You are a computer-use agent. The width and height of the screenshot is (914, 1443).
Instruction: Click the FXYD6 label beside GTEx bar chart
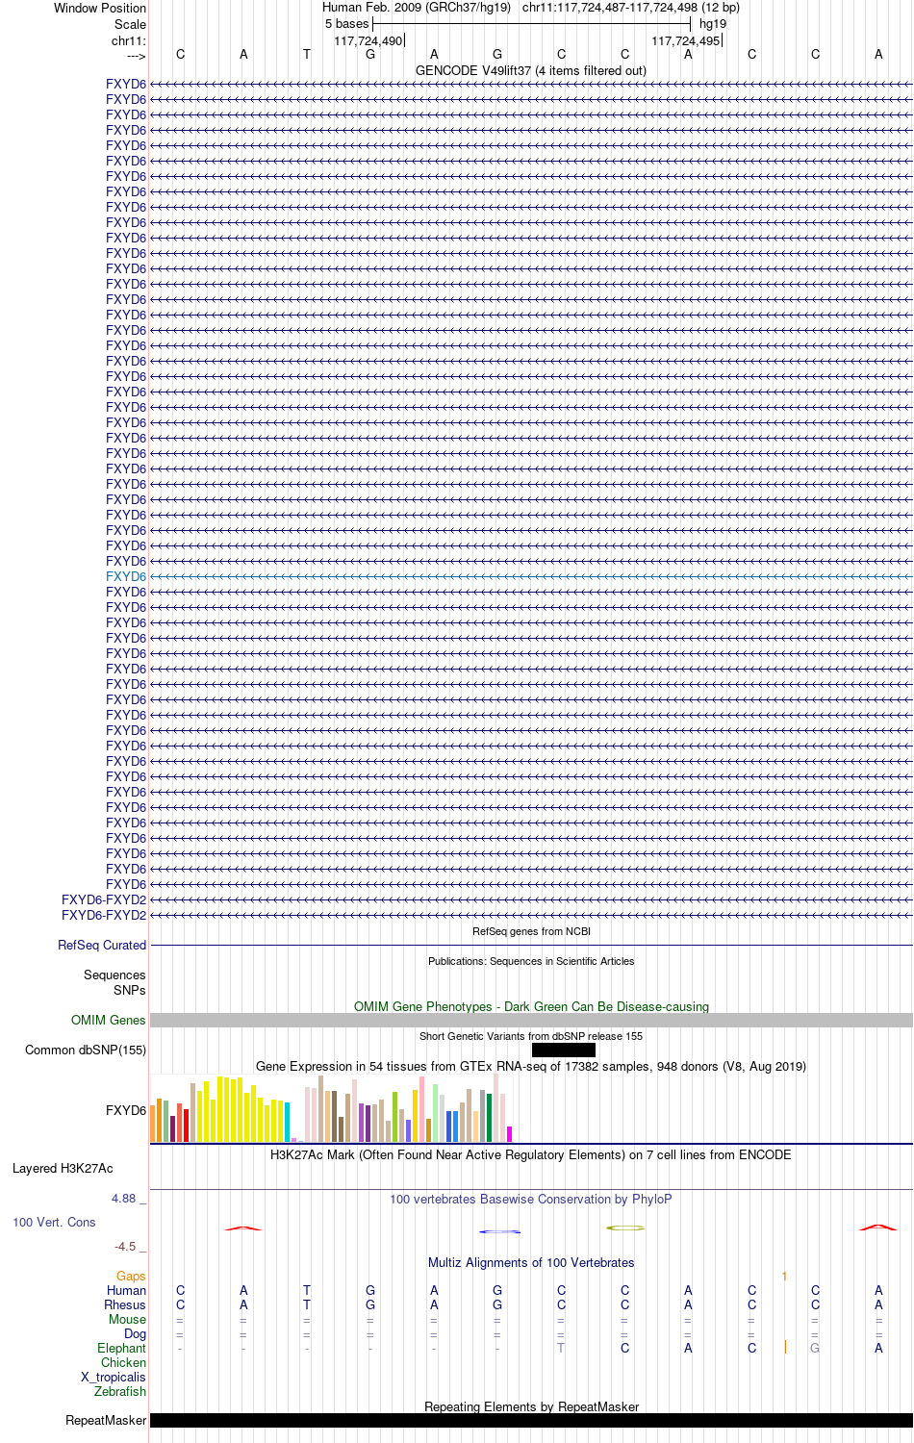click(126, 1110)
